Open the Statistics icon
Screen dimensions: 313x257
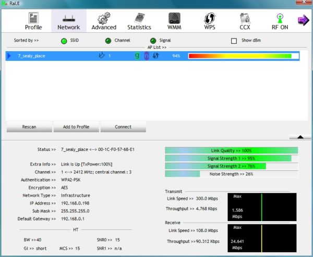tap(139, 18)
